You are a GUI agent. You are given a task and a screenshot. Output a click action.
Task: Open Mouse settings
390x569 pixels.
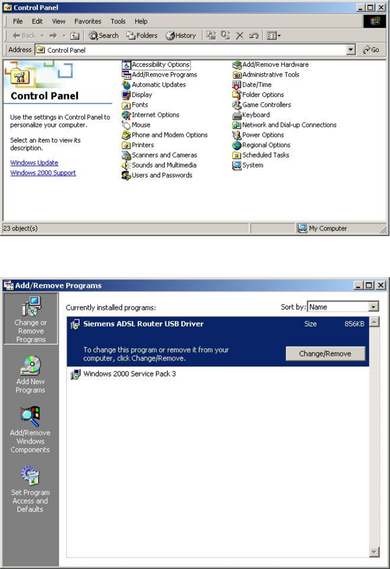click(x=136, y=125)
